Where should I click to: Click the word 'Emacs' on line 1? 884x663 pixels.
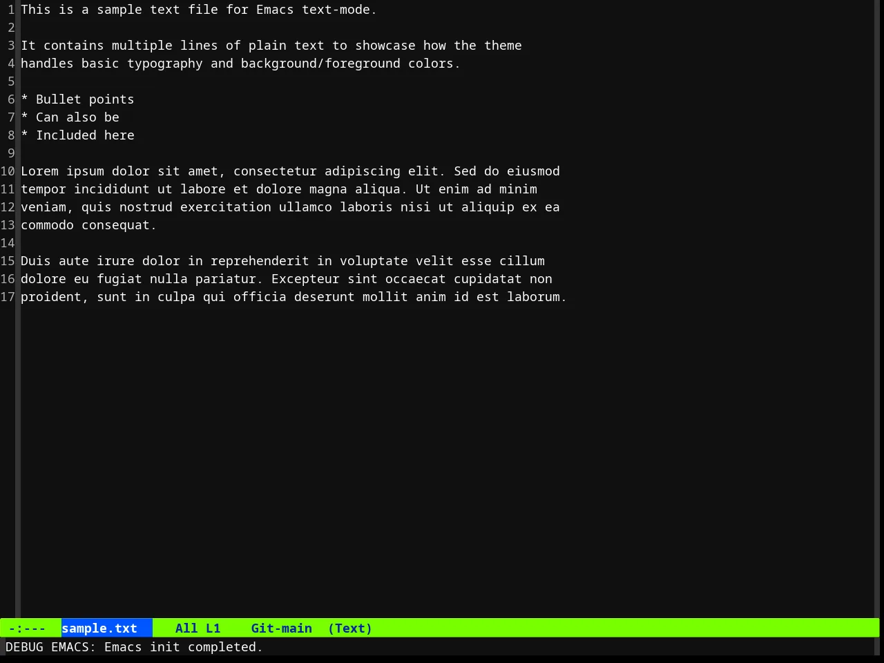click(275, 10)
